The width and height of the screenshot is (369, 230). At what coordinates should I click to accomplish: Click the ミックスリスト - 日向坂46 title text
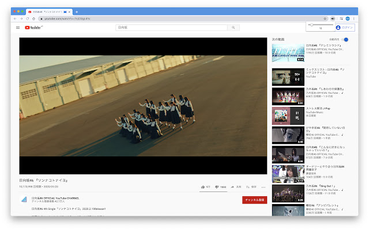[325, 71]
